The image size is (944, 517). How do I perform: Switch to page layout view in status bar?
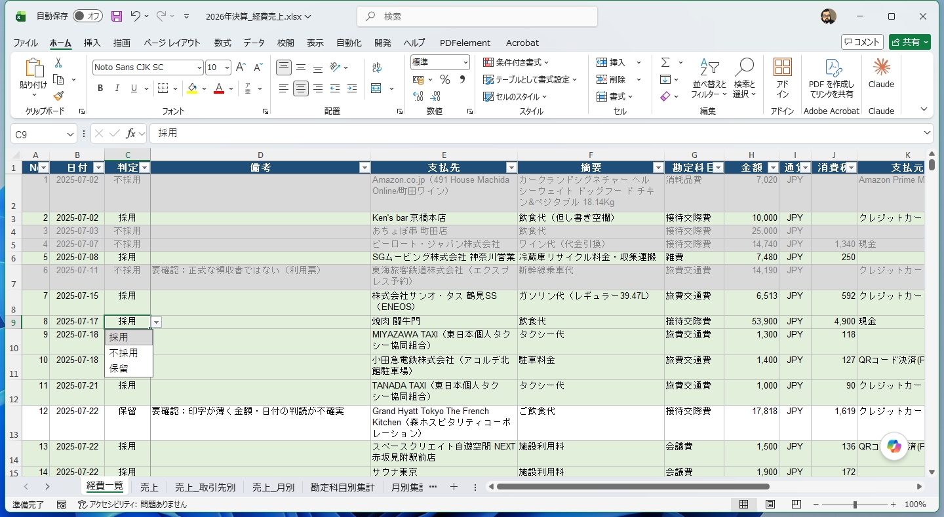[770, 505]
